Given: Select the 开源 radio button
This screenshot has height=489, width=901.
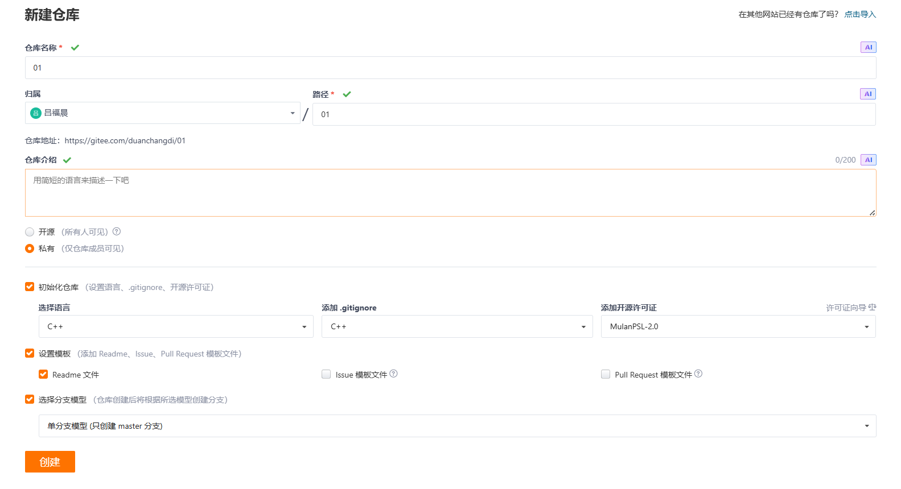Looking at the screenshot, I should click(x=30, y=232).
